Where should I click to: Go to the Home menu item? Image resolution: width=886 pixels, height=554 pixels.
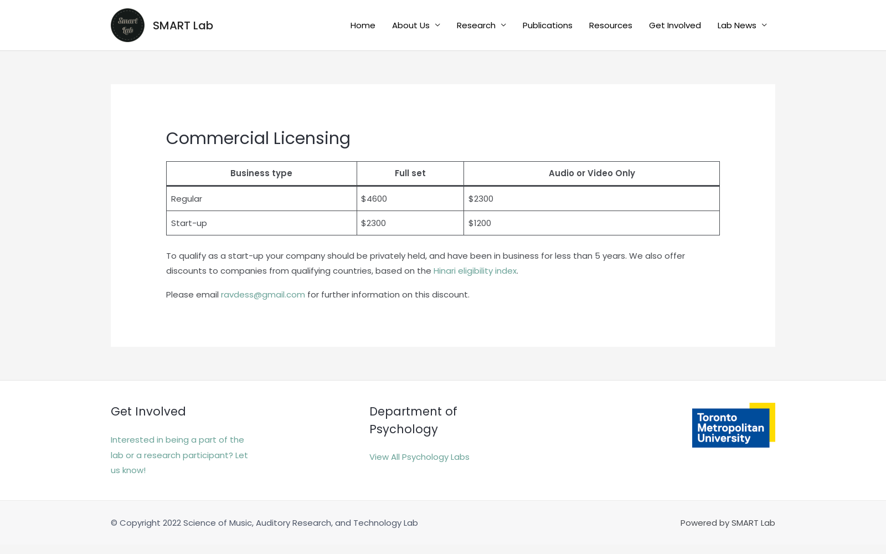pyautogui.click(x=363, y=25)
